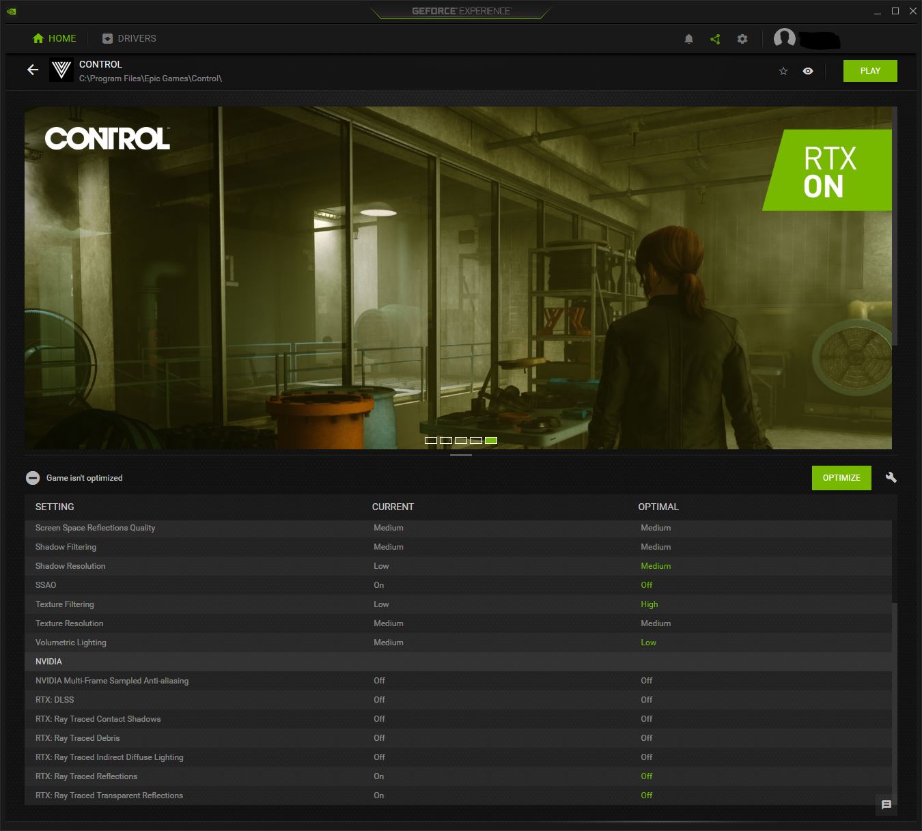Click the Control game logo icon

pyautogui.click(x=61, y=70)
